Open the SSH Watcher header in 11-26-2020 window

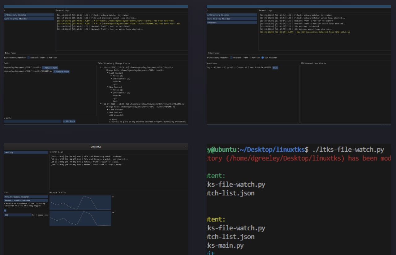point(232,23)
